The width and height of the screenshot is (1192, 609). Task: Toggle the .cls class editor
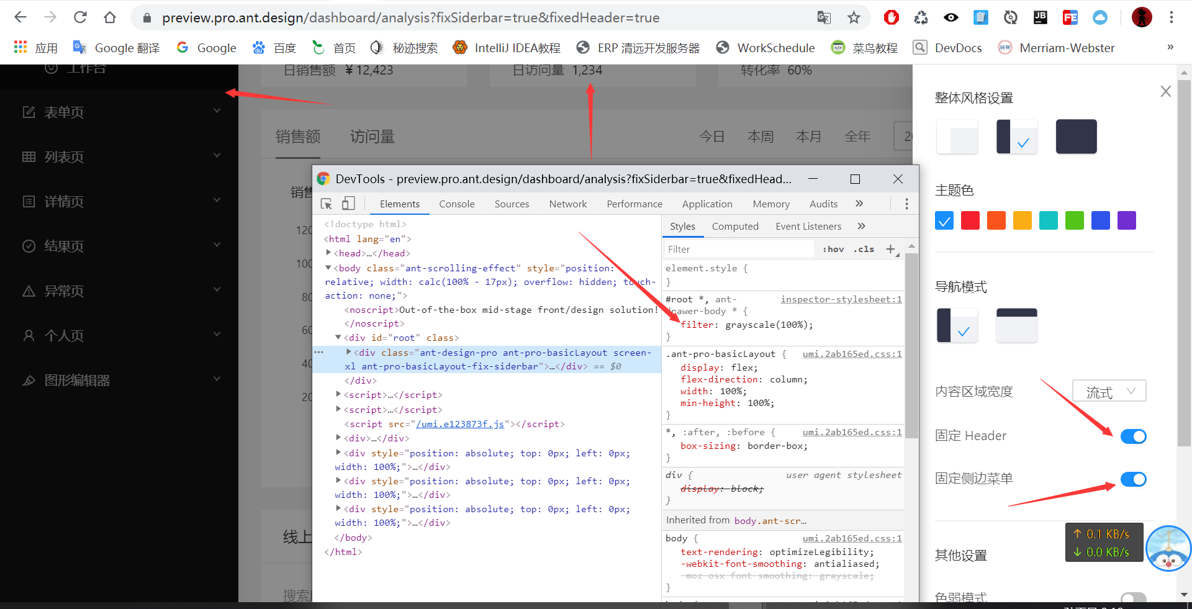coord(864,249)
